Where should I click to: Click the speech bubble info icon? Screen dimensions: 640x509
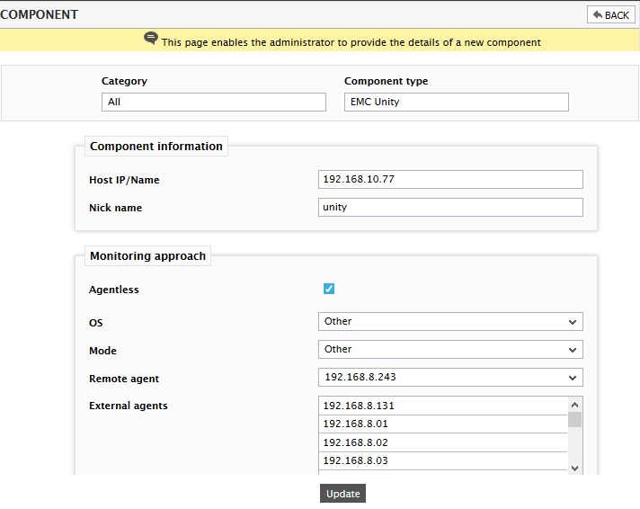point(151,38)
